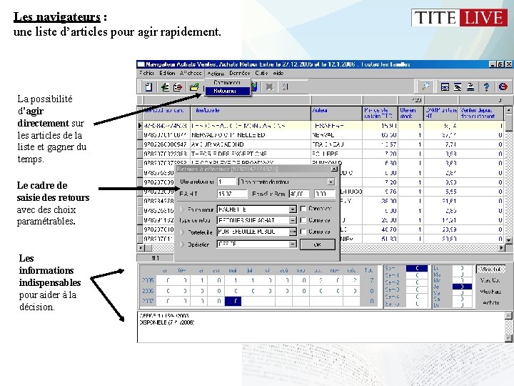Click the down arrow of table vertical scrollbar

[x=508, y=240]
